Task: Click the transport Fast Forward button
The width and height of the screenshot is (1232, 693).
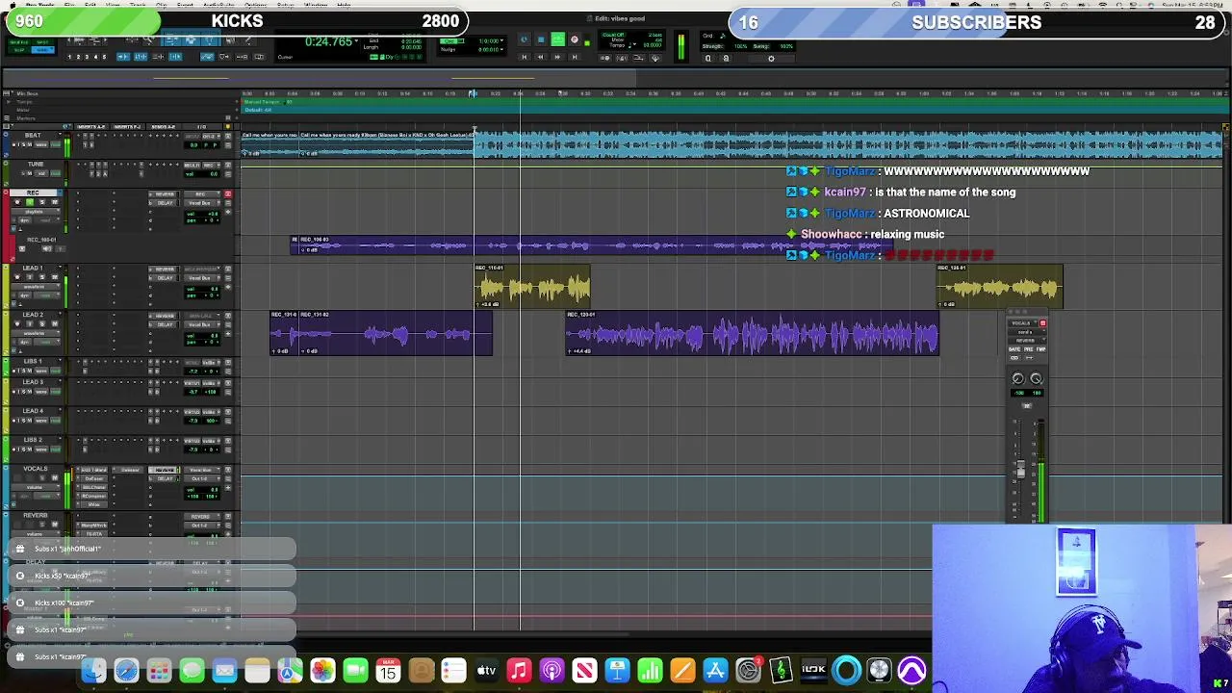Action: [x=557, y=57]
